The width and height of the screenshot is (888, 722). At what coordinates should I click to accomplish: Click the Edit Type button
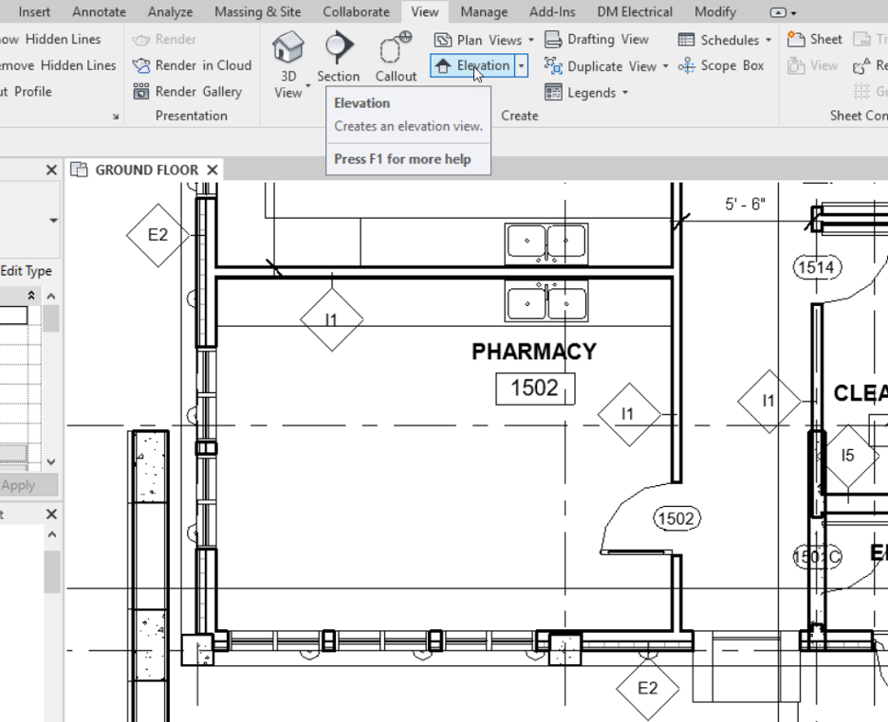point(26,271)
